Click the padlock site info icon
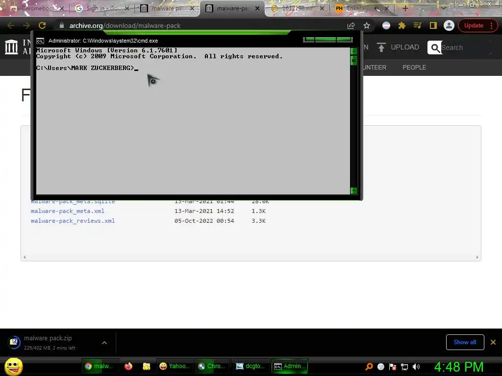This screenshot has width=502, height=376. 62,25
